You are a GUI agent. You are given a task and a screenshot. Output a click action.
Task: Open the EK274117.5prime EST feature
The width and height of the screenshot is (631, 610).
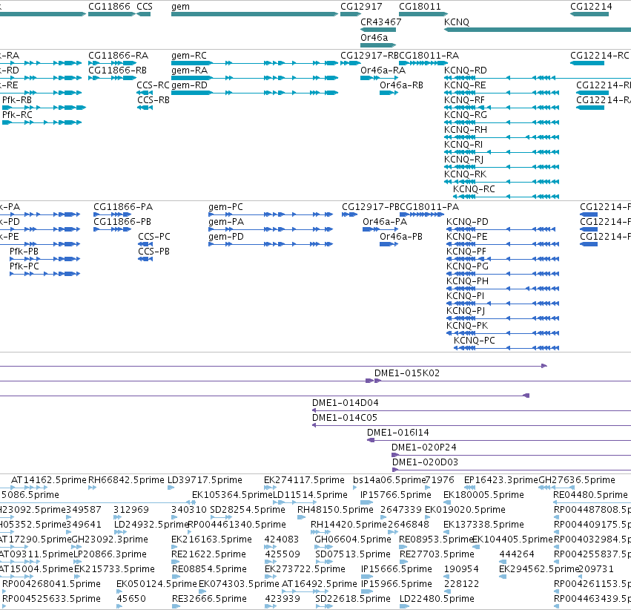point(271,488)
